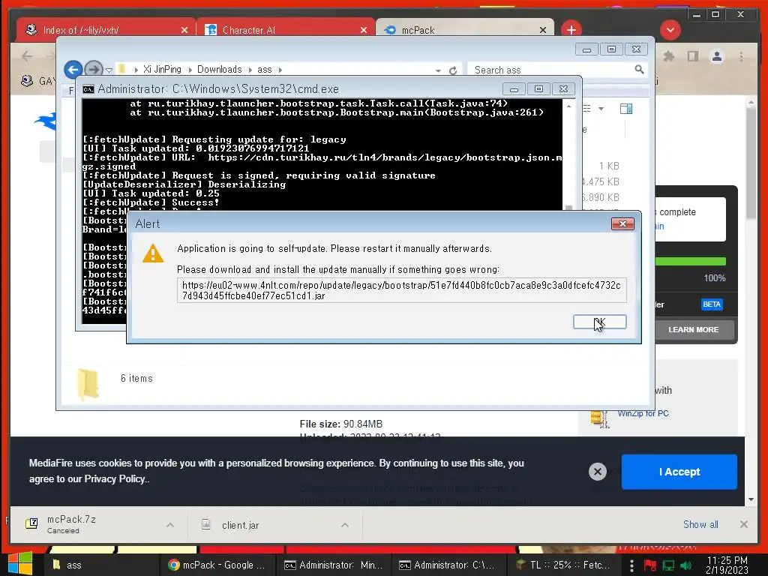Close the mcPack browser tab

543,30
